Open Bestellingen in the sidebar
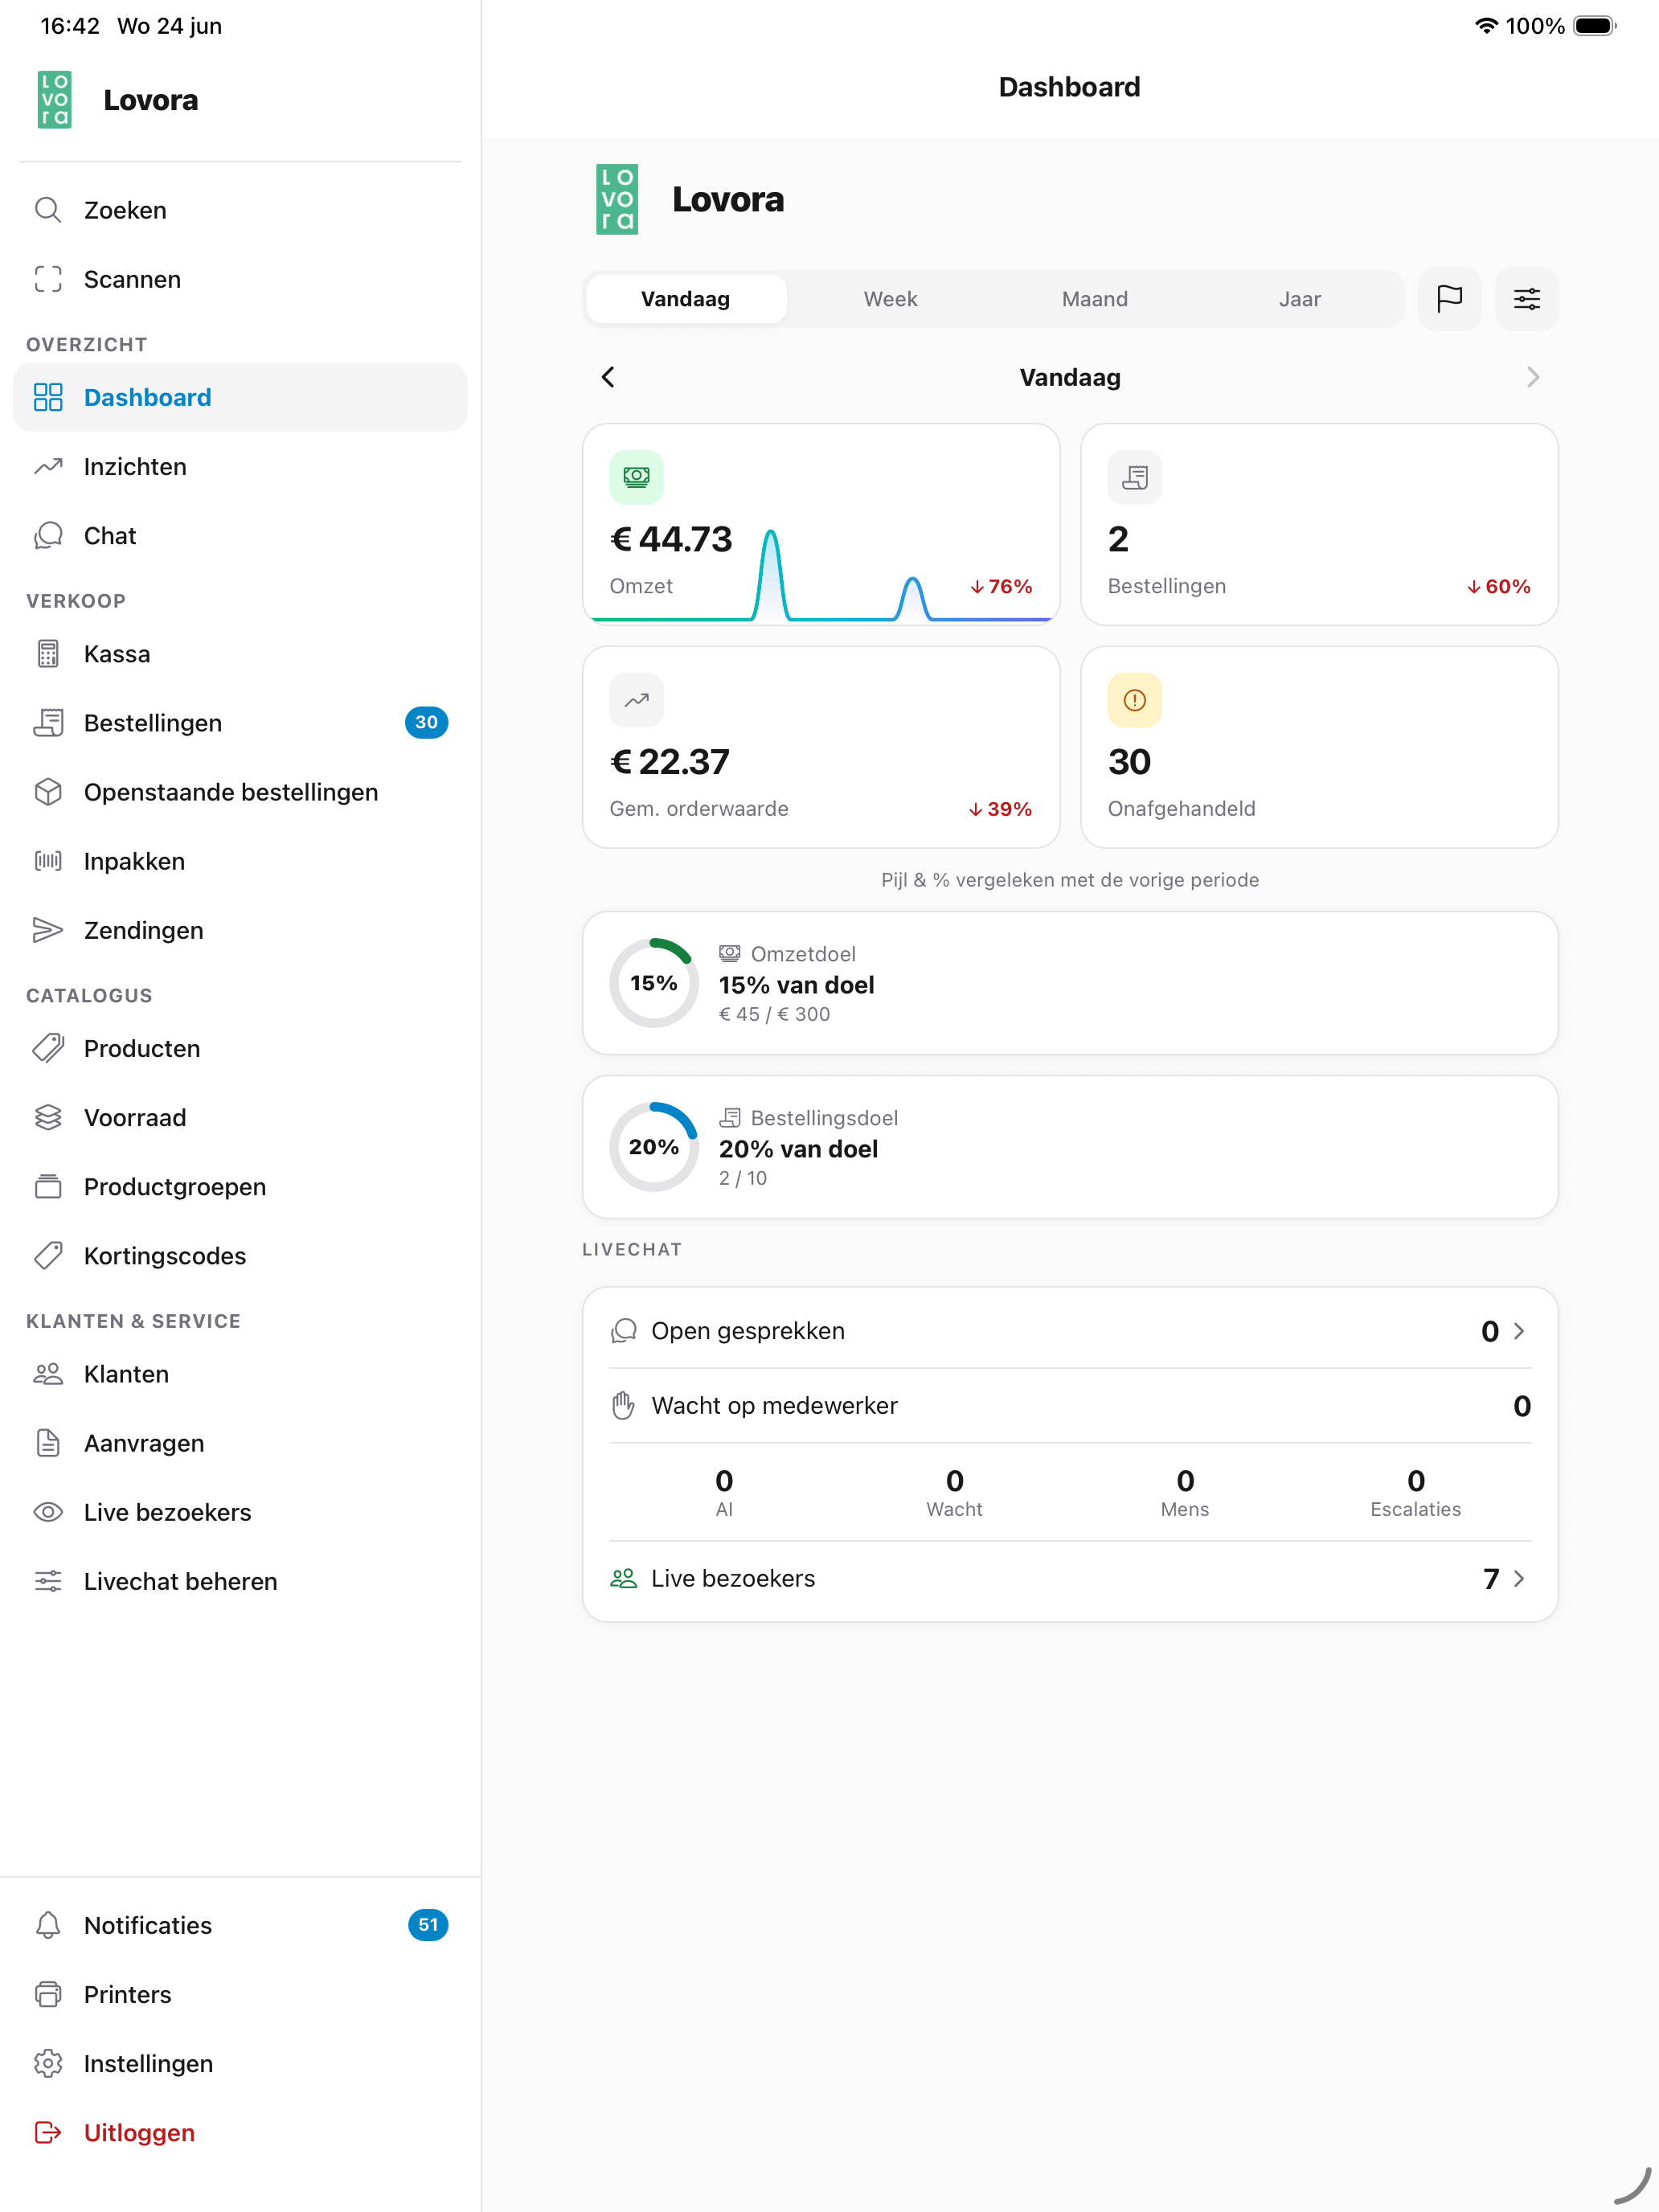 pyautogui.click(x=240, y=723)
